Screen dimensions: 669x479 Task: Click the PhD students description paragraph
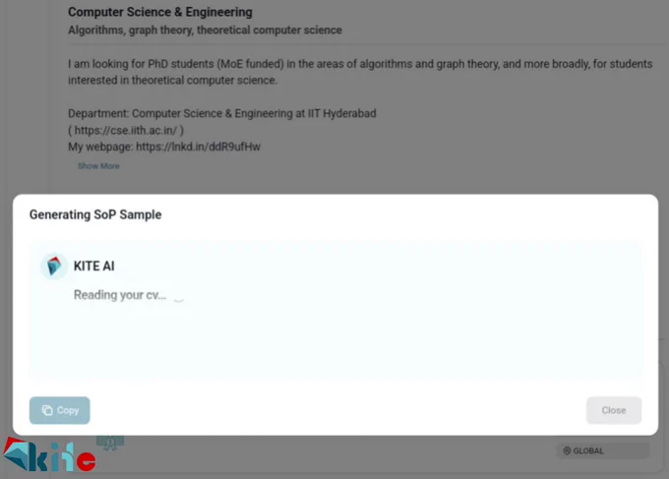point(360,72)
